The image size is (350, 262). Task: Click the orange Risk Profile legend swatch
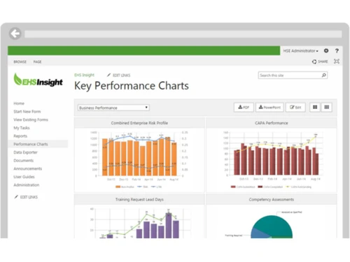pyautogui.click(x=118, y=187)
